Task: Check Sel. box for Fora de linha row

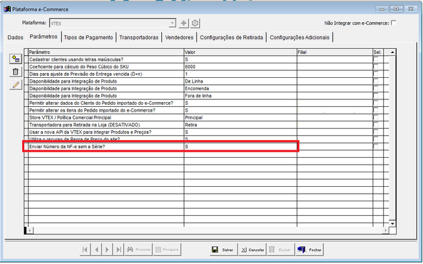Action: tap(375, 96)
